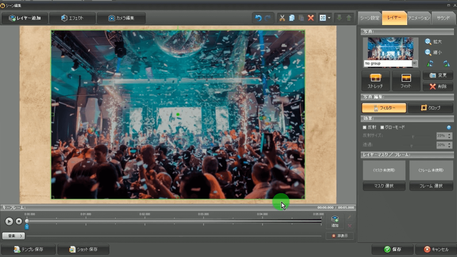The height and width of the screenshot is (257, 457).
Task: Enable the 反射 reflection checkbox
Action: (365, 127)
